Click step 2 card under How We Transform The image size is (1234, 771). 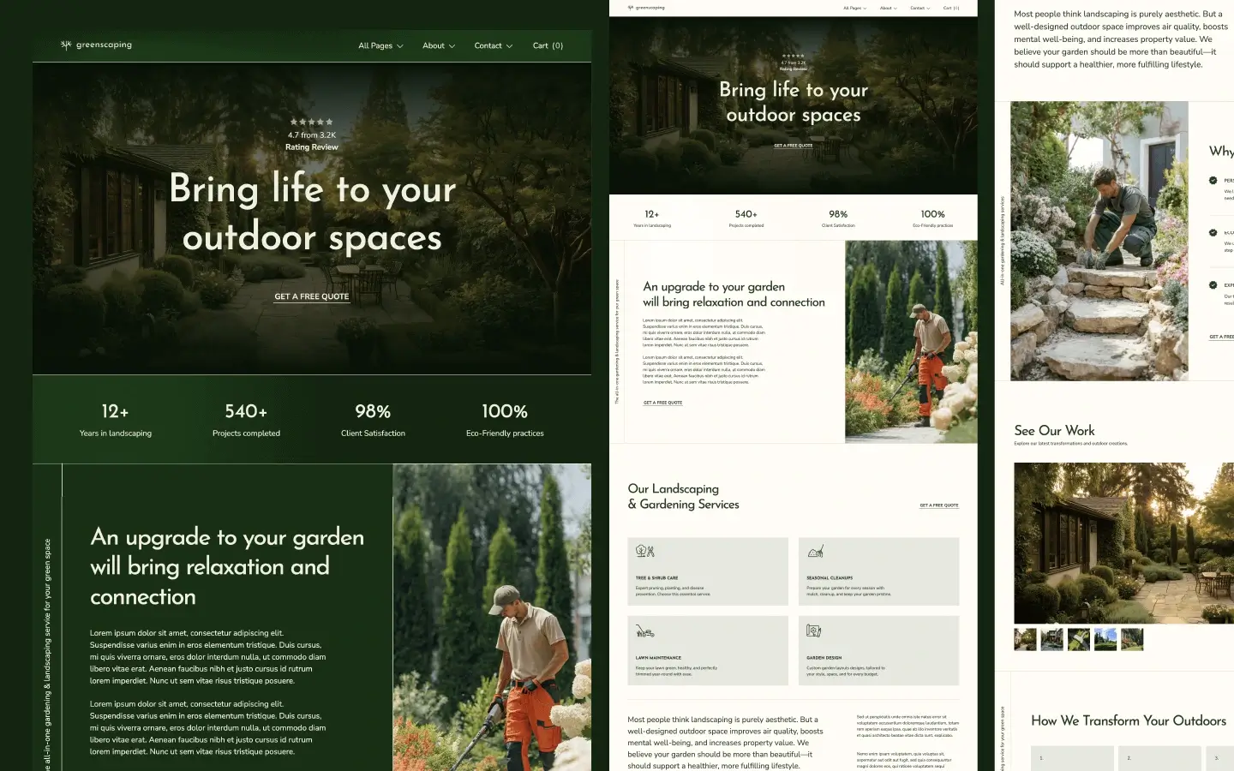(1160, 758)
